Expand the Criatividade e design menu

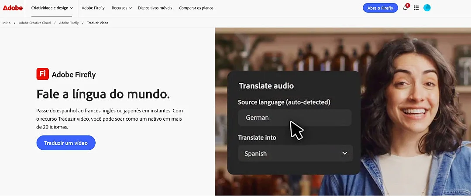(x=52, y=8)
